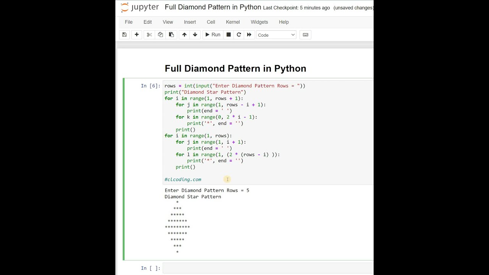Screen dimensions: 489x275
Task: Click the Diamond Star Pattern output line
Action: (193, 197)
